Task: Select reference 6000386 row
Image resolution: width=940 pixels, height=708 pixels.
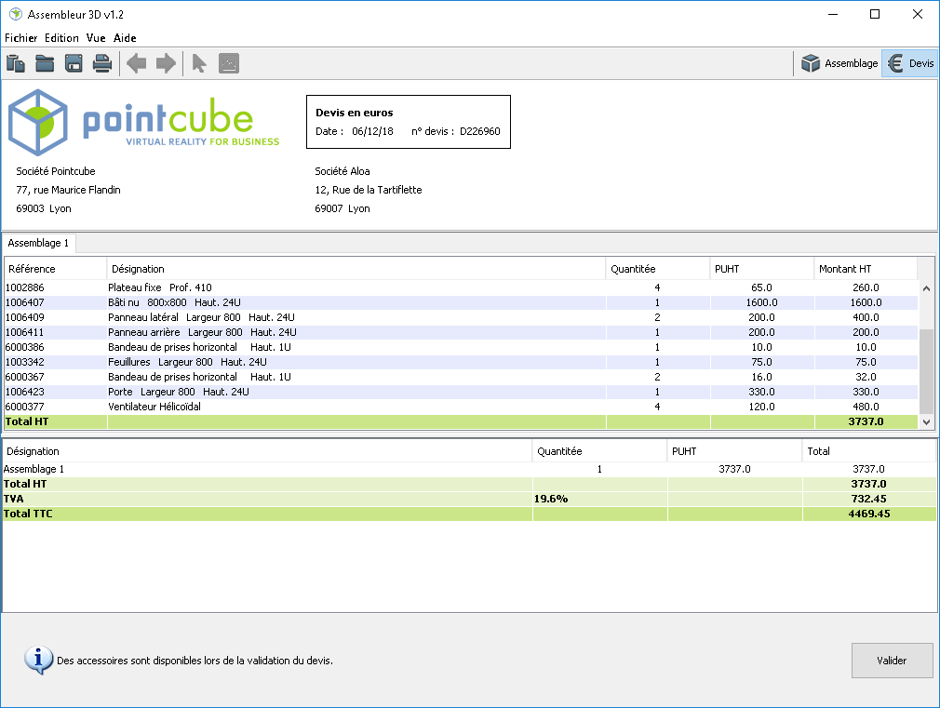Action: pyautogui.click(x=461, y=347)
